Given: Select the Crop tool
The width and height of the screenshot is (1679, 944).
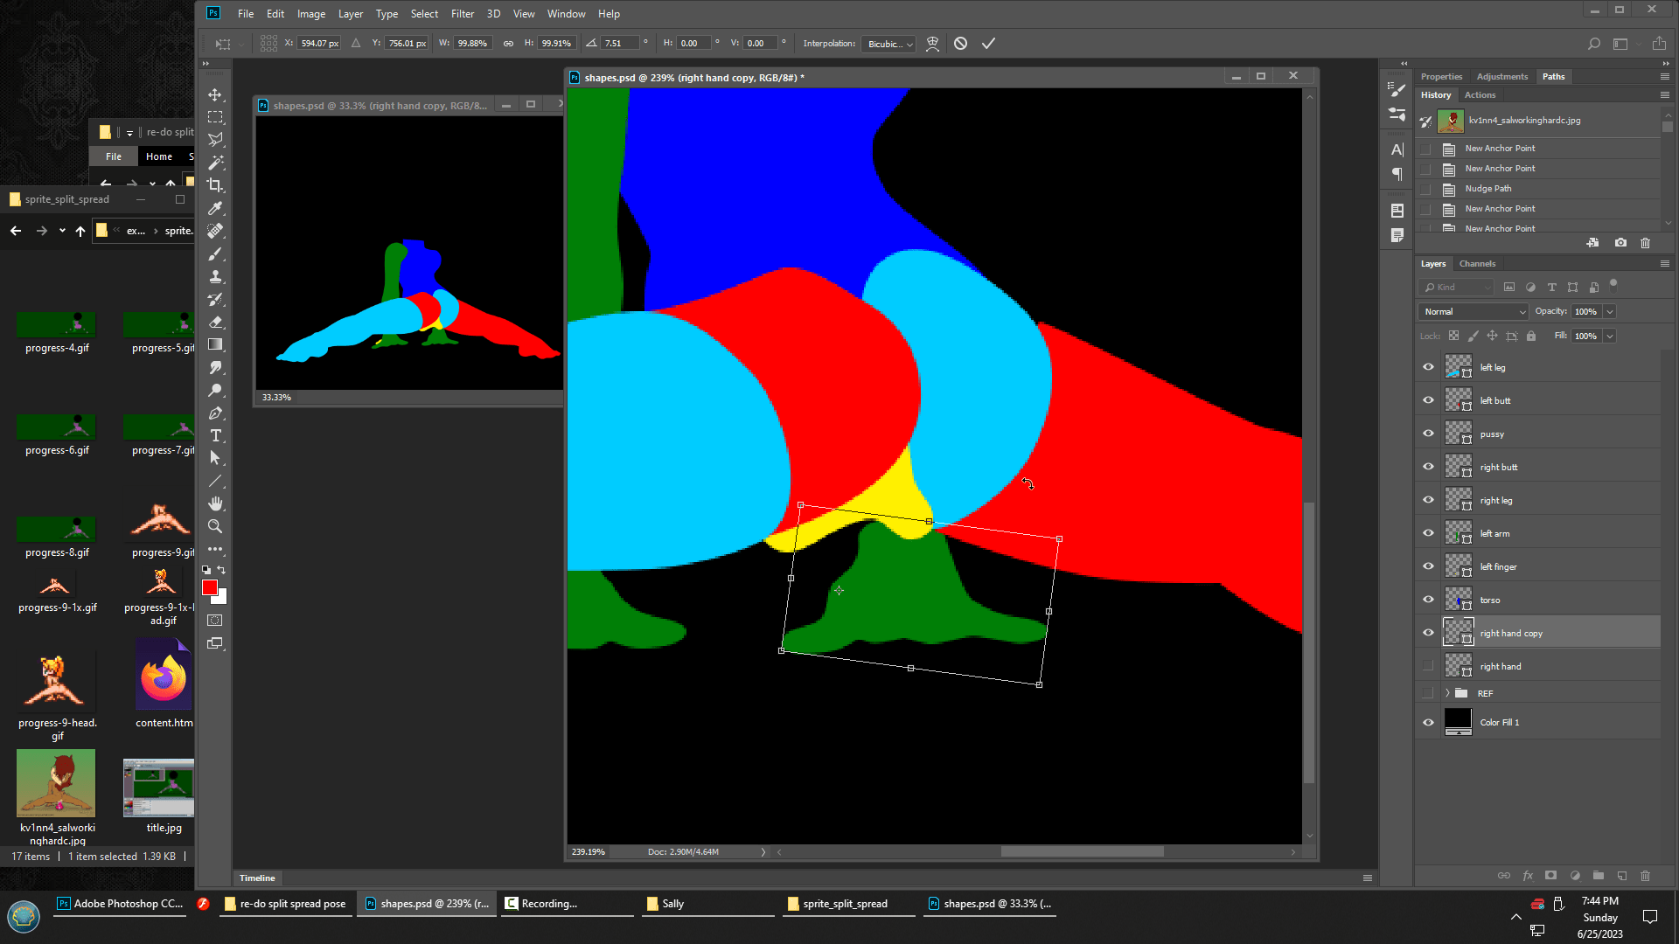Looking at the screenshot, I should click(215, 185).
